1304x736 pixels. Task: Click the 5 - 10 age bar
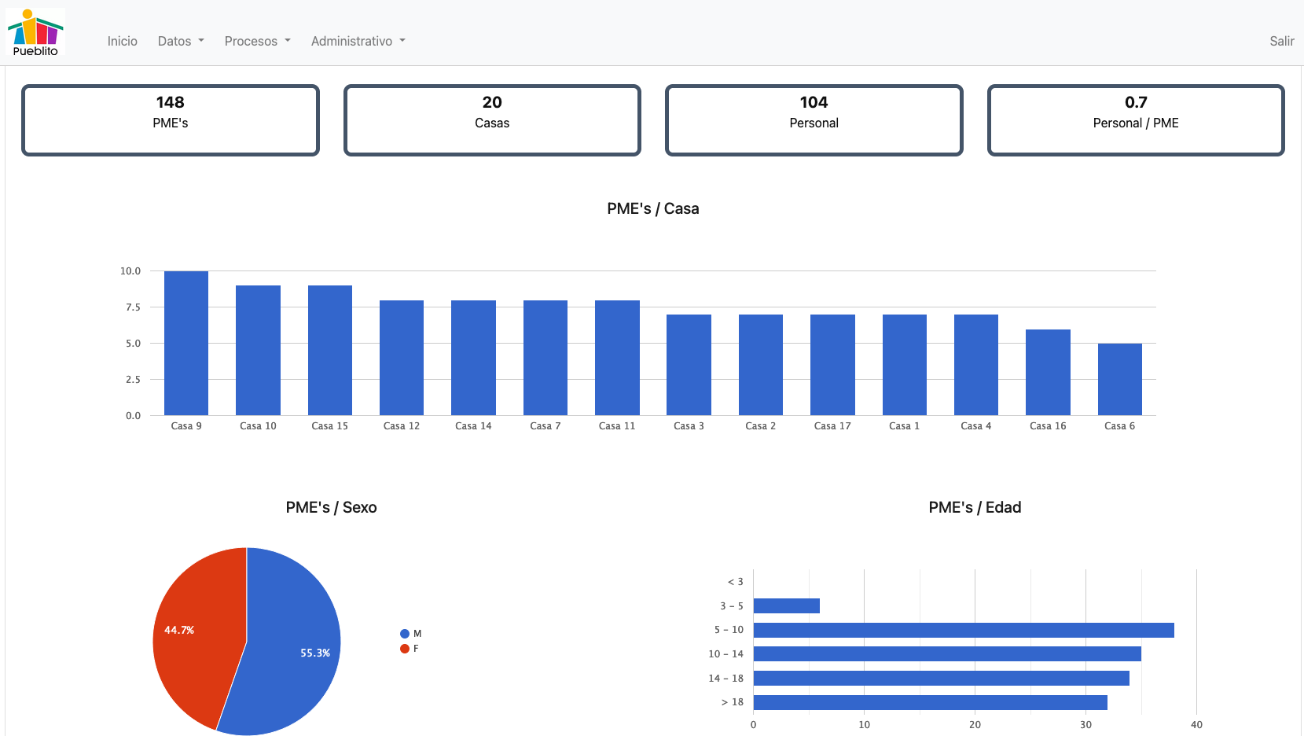963,630
